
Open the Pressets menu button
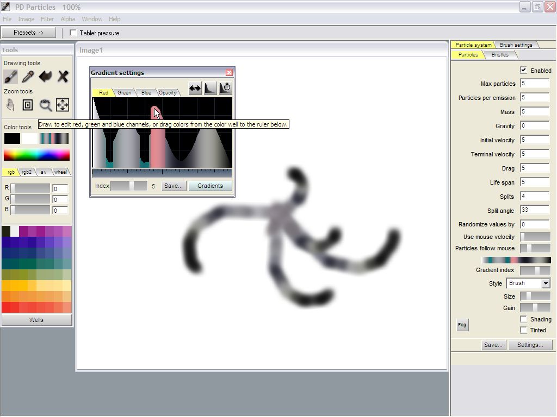click(x=28, y=33)
